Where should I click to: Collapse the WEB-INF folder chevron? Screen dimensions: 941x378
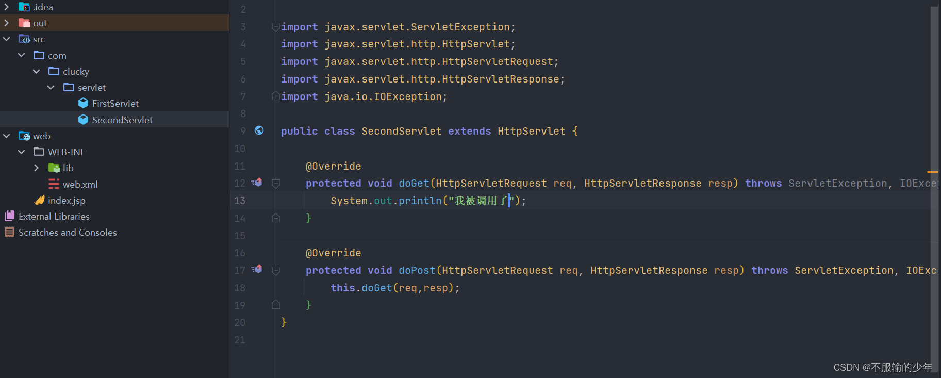(x=21, y=152)
